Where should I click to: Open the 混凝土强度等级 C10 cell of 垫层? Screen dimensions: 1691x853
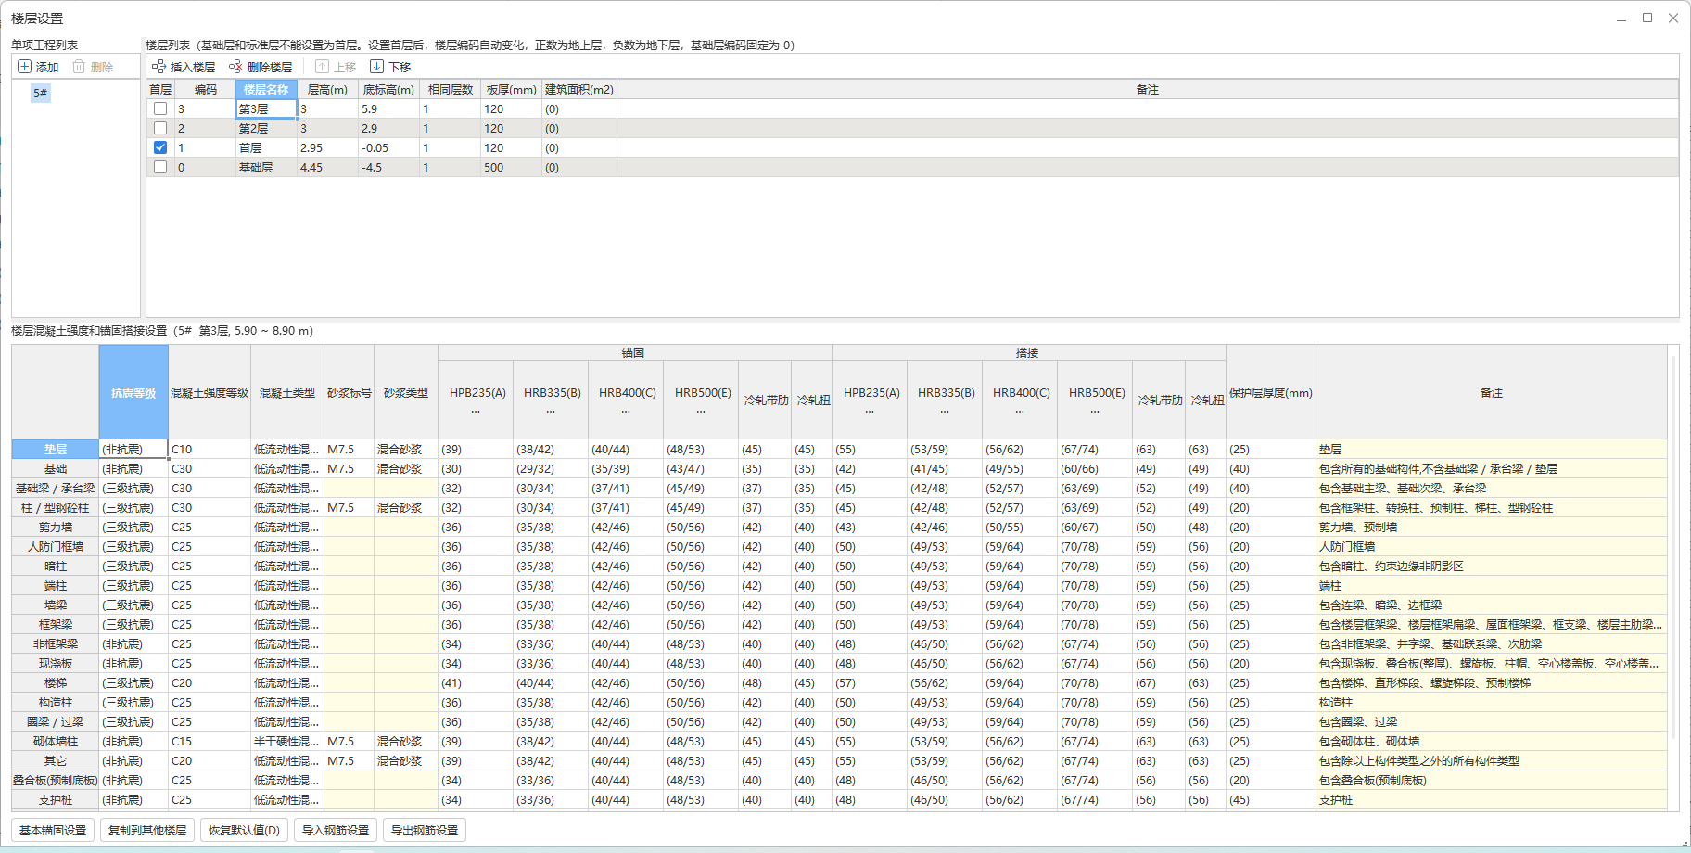click(x=210, y=450)
